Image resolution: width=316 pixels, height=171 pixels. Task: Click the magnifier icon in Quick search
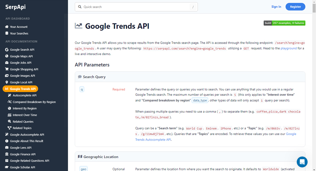80,7
